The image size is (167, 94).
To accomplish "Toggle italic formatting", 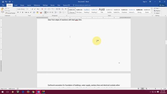I will 20,13.
